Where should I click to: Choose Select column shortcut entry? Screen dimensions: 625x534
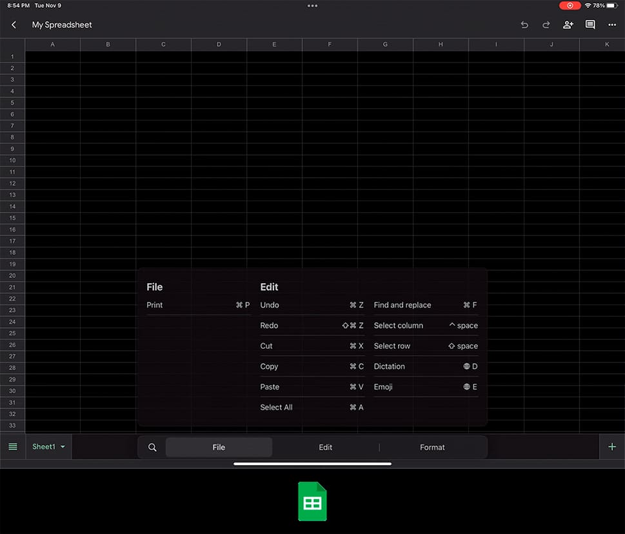(x=426, y=326)
